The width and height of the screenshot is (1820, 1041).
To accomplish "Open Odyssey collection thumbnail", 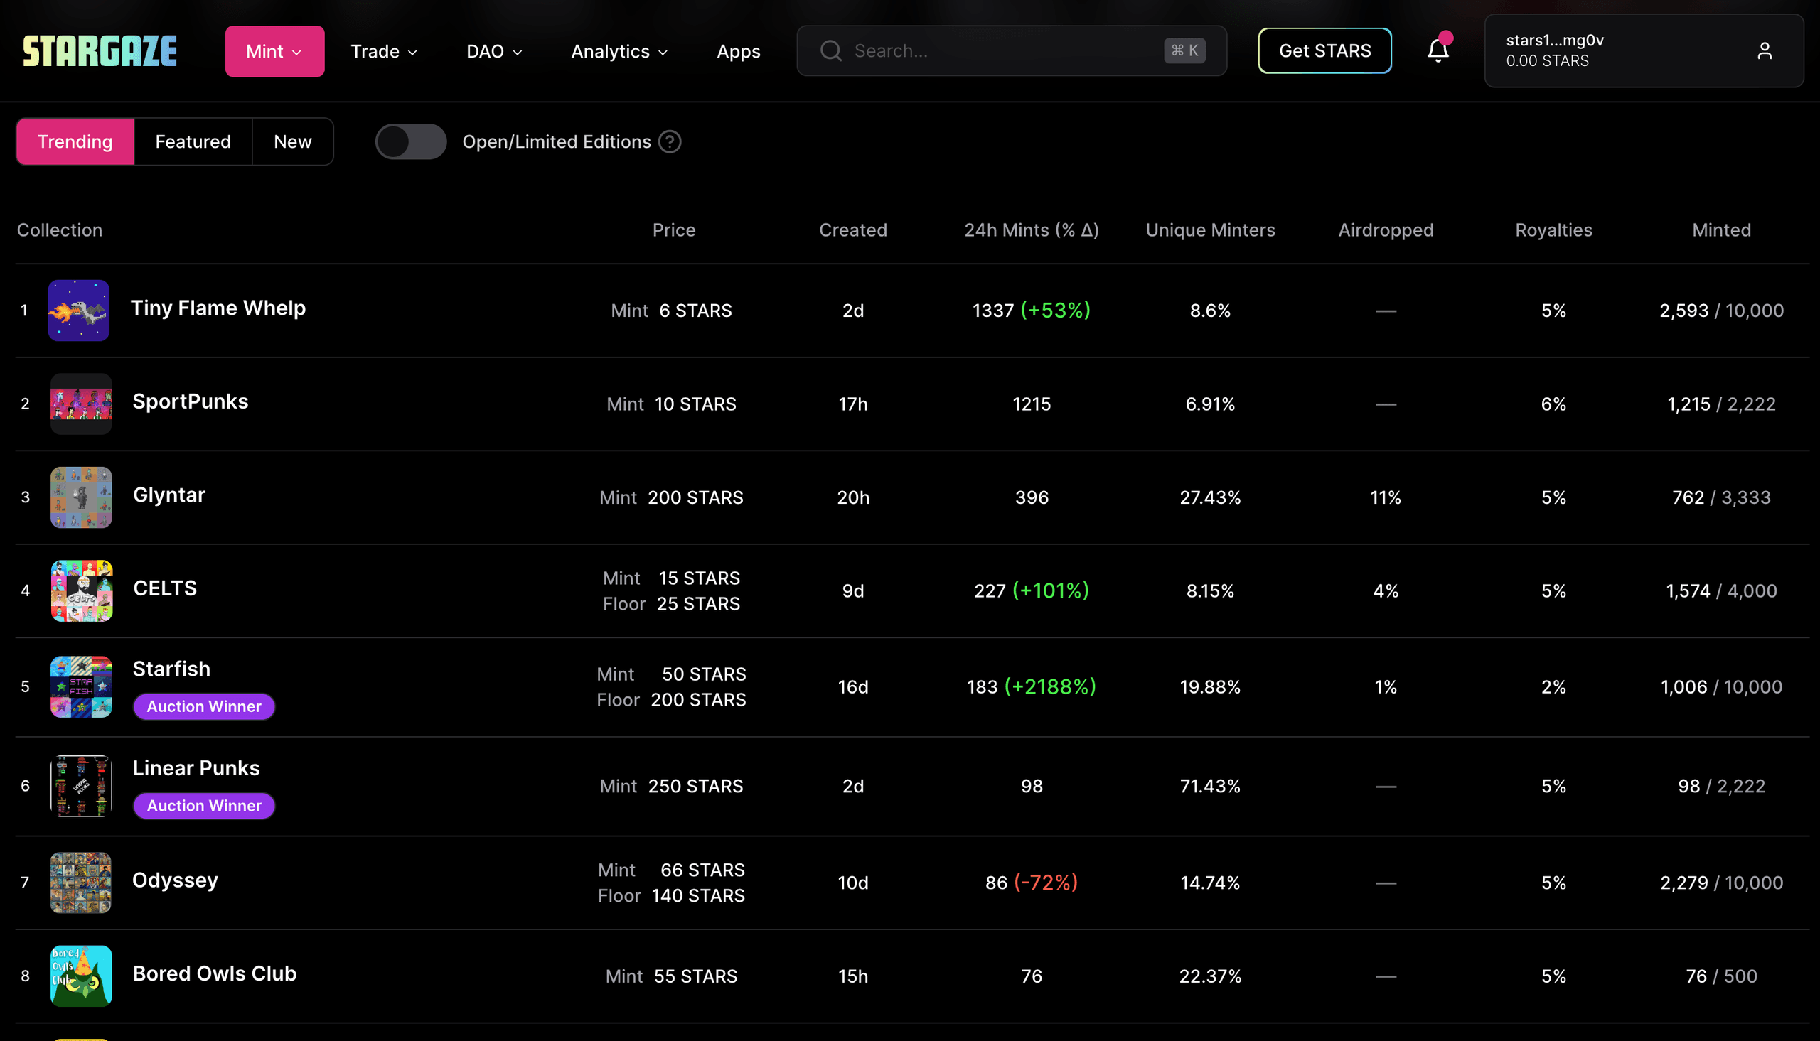I will coord(81,883).
